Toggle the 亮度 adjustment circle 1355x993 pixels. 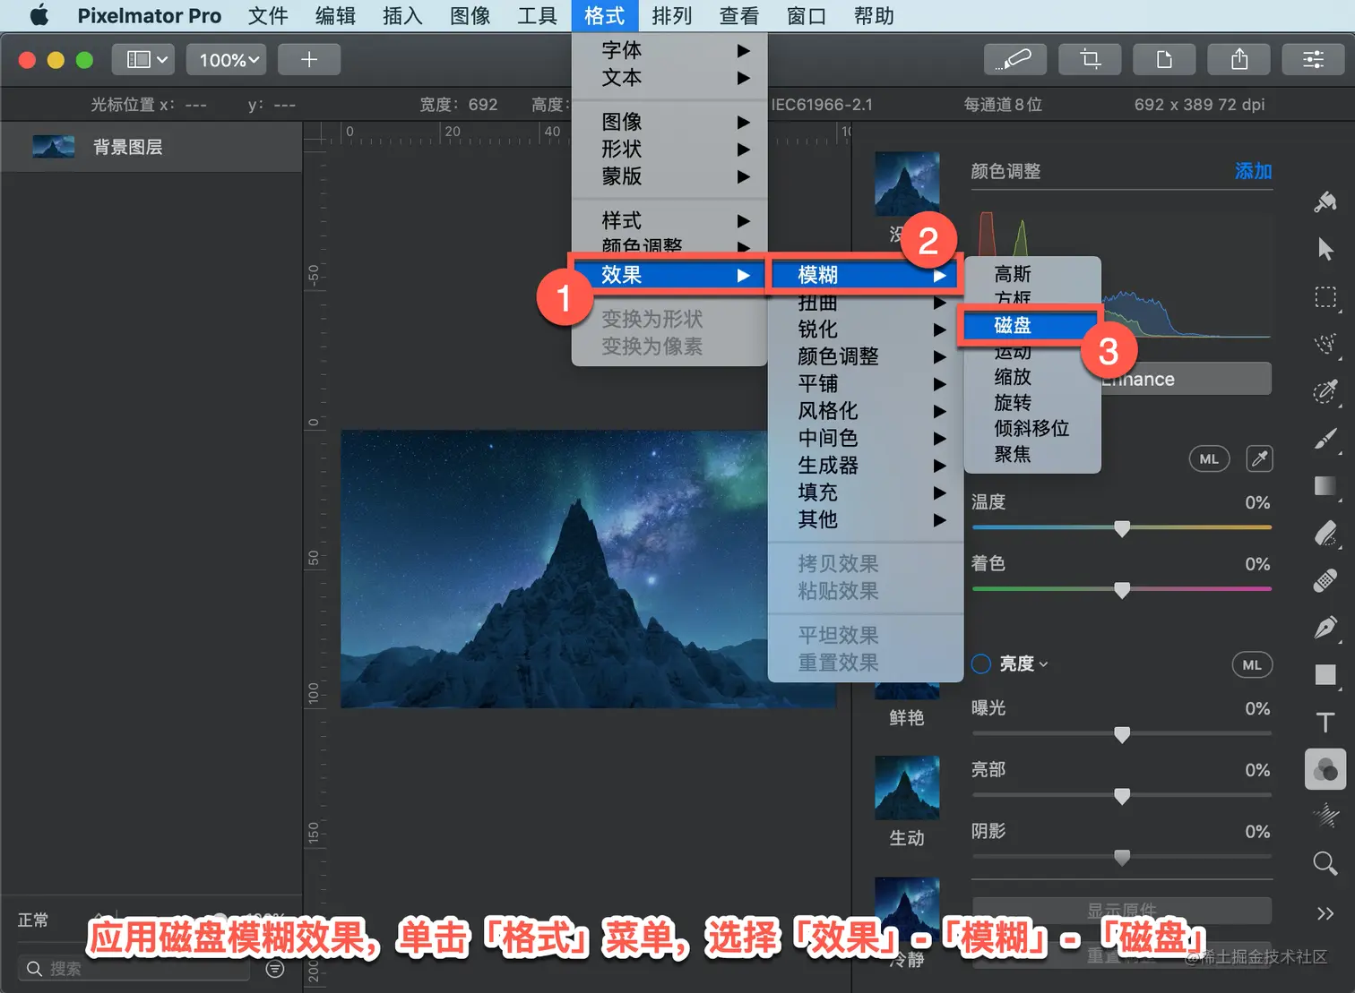point(981,664)
